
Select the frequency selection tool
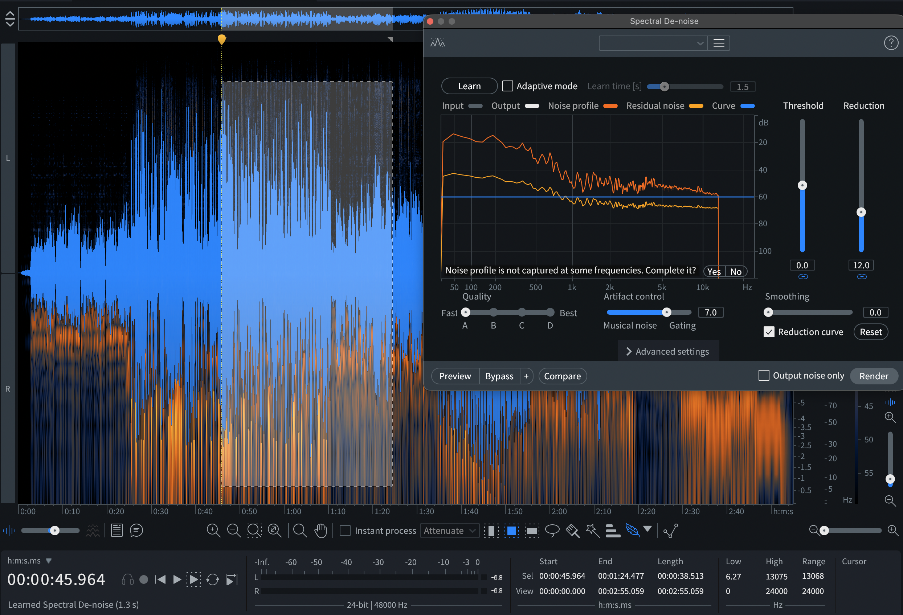532,531
